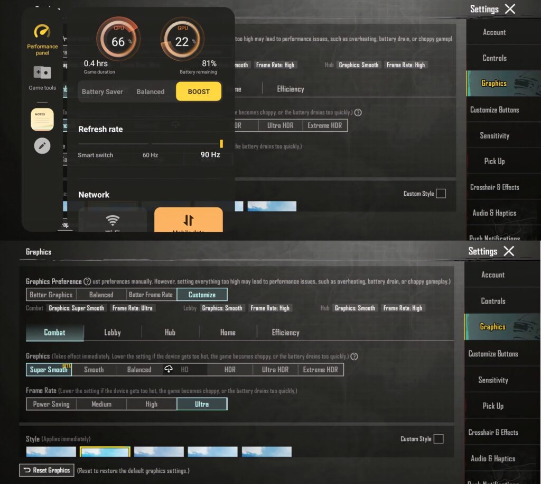
Task: Open Pick Up settings in lower sidebar
Action: [493, 406]
